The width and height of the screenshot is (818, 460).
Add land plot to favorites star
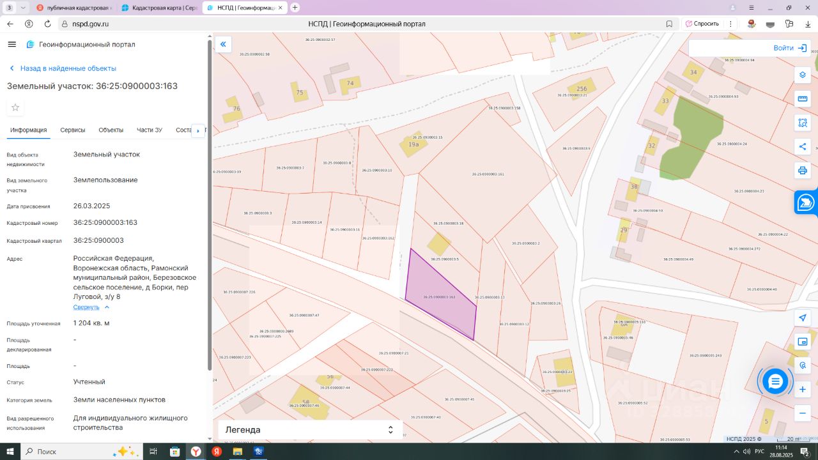15,107
